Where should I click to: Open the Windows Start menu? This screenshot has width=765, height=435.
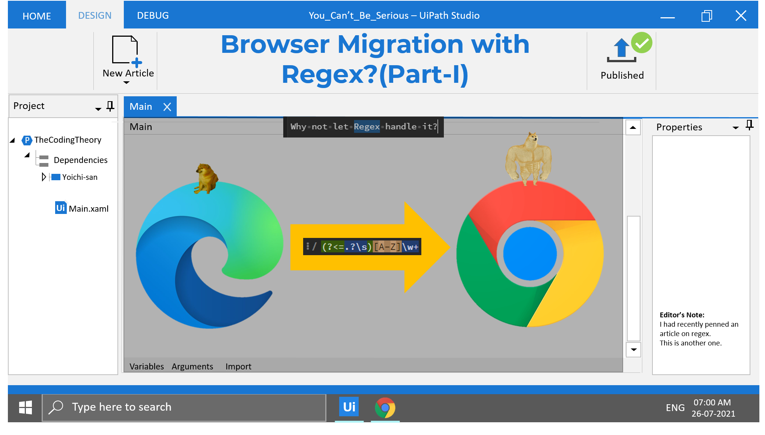click(x=26, y=407)
